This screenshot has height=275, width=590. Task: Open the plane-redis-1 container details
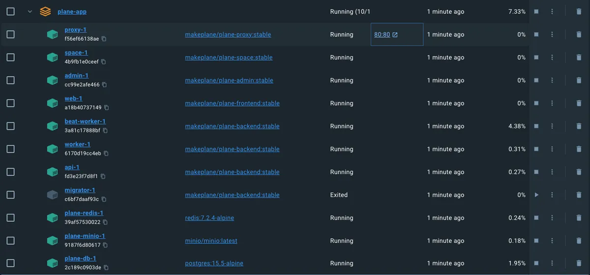click(x=84, y=213)
